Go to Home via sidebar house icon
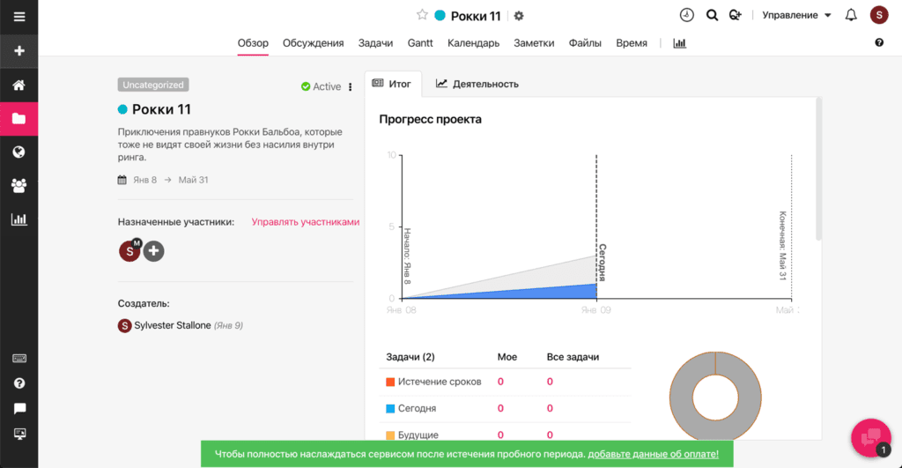 (x=18, y=85)
